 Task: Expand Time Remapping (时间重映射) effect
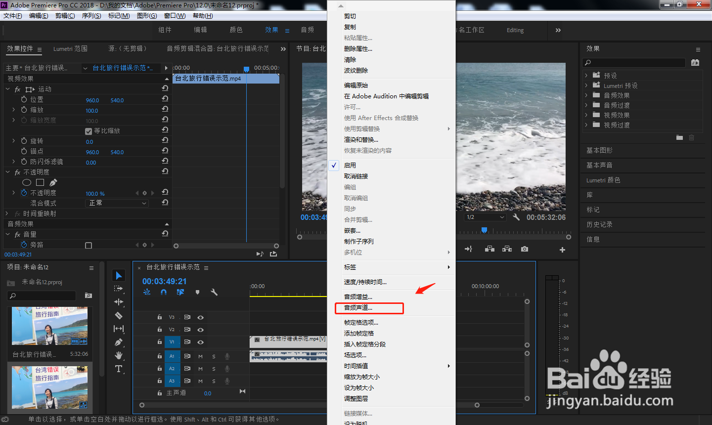(7, 213)
